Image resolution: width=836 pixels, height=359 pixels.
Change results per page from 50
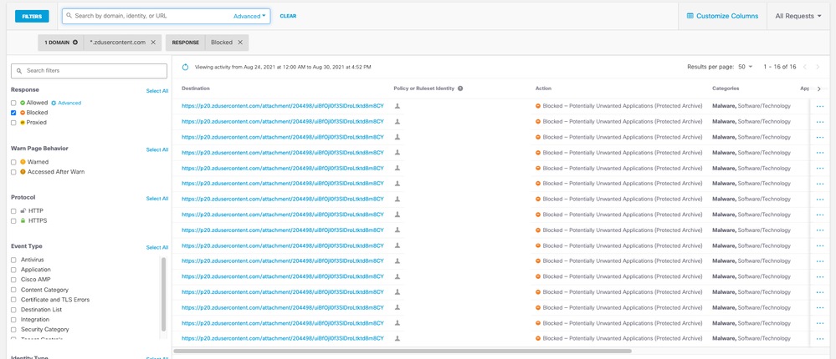click(x=746, y=66)
